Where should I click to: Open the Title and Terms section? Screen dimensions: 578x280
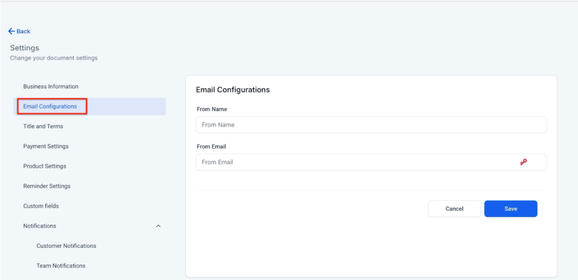coord(43,126)
